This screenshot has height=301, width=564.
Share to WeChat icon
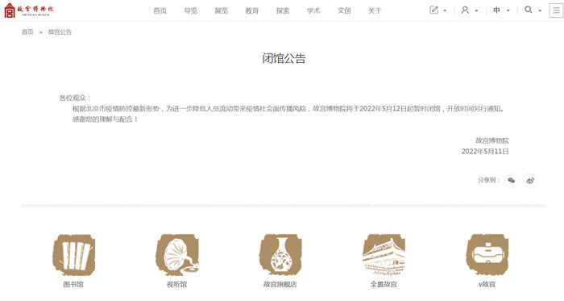[x=512, y=181]
